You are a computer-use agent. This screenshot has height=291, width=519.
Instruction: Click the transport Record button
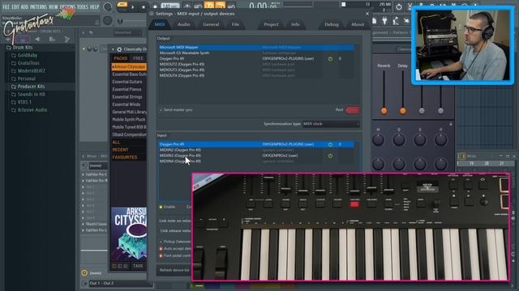[x=155, y=7]
